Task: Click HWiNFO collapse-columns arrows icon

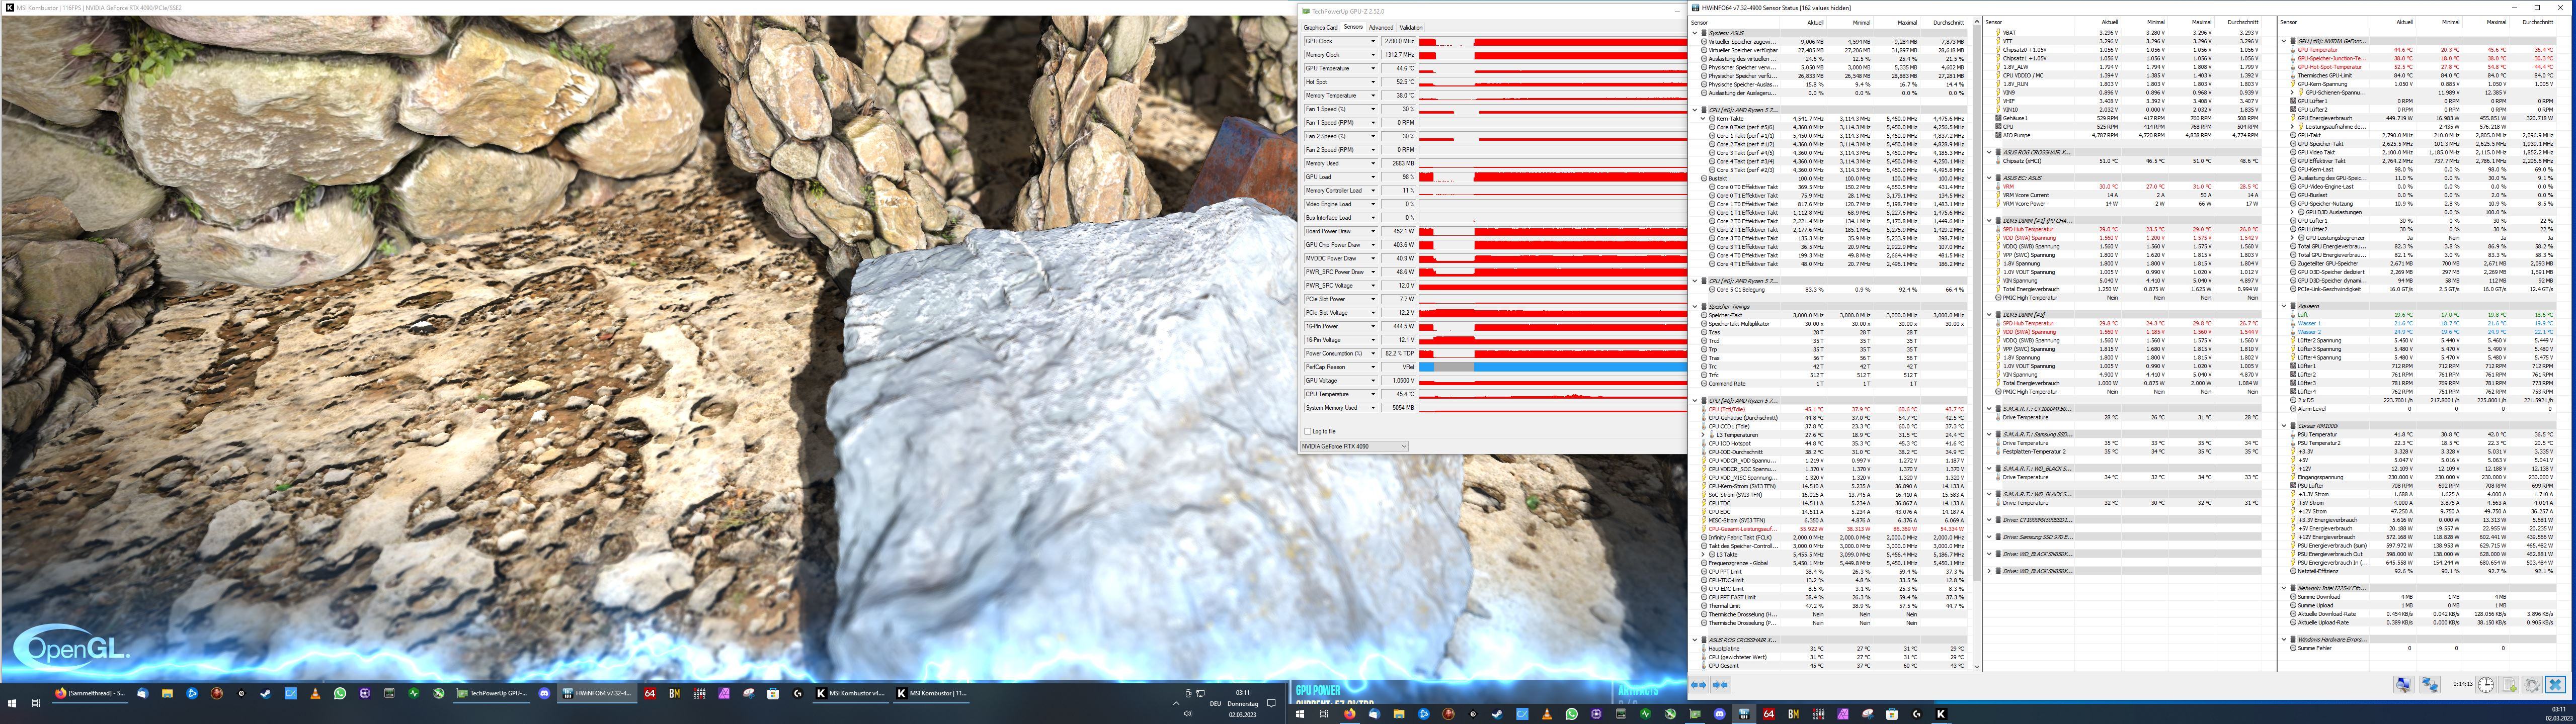Action: [1720, 685]
